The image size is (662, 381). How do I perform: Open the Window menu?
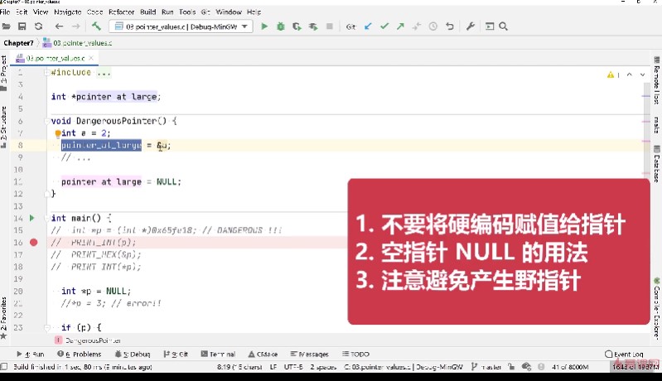[x=229, y=12]
